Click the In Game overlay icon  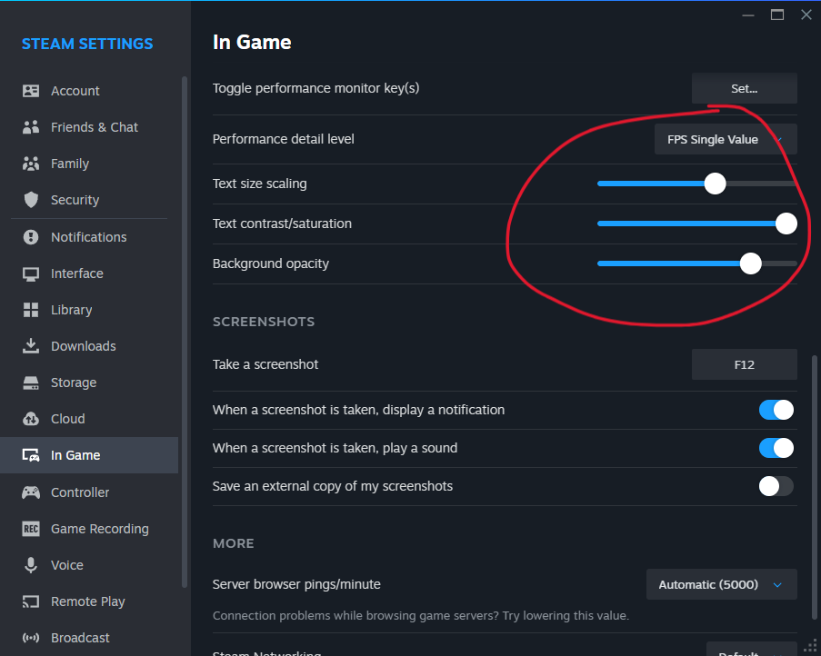(x=31, y=455)
